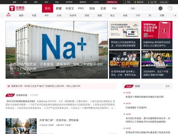The width and height of the screenshot is (178, 134).
Task: Select the 港股 category
Action: point(100,15)
